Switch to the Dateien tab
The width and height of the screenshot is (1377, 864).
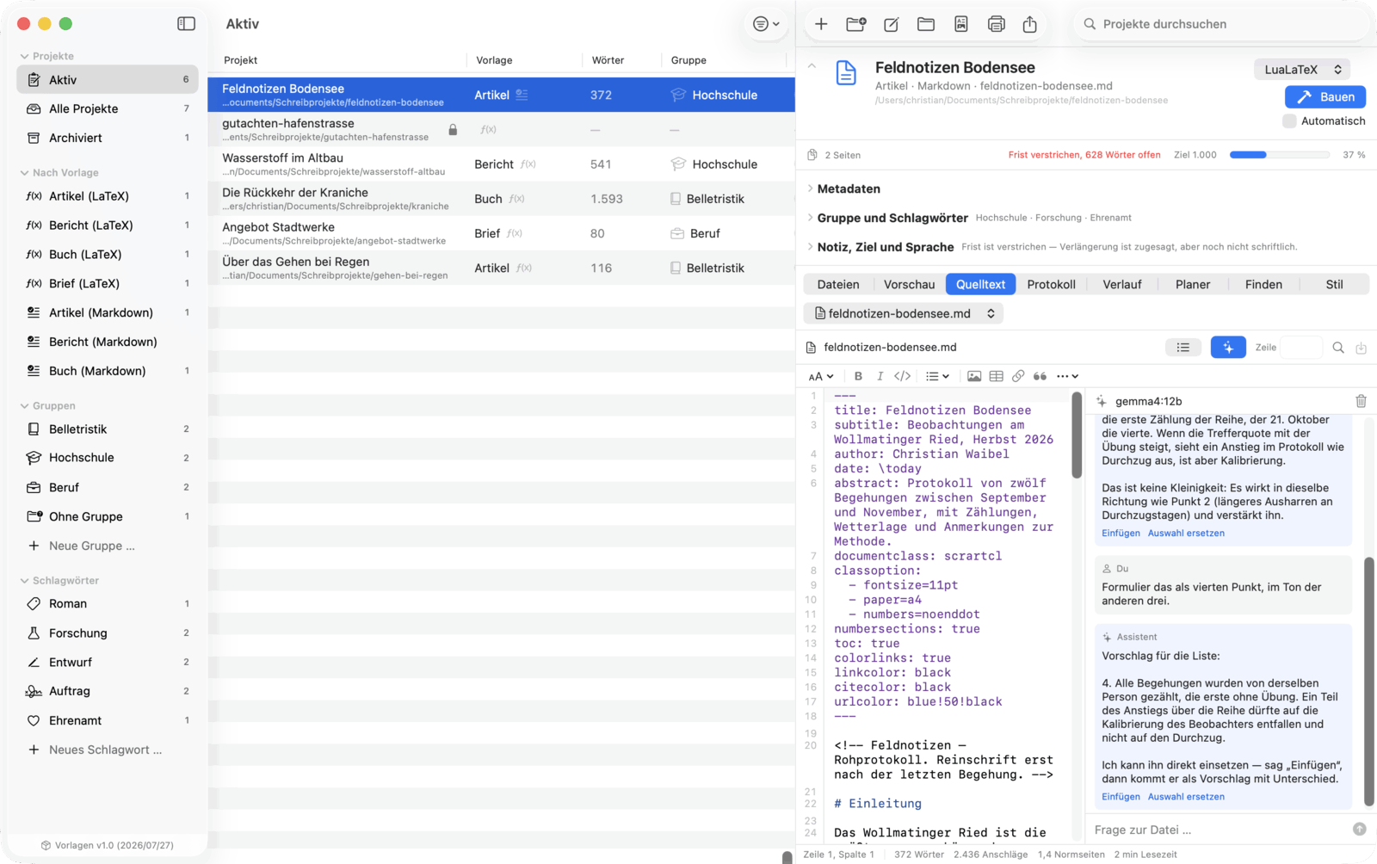click(838, 285)
